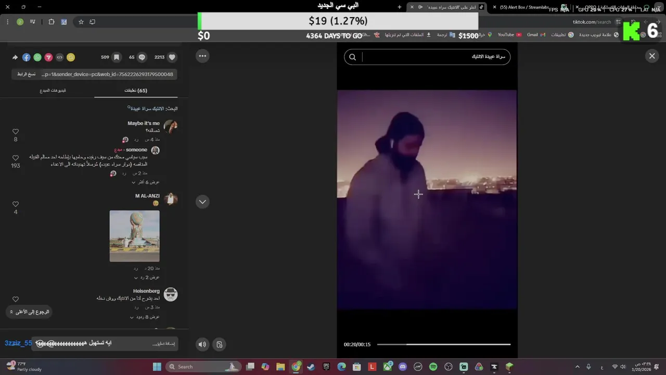Open comments via speech bubble icon showing 65

(x=142, y=57)
